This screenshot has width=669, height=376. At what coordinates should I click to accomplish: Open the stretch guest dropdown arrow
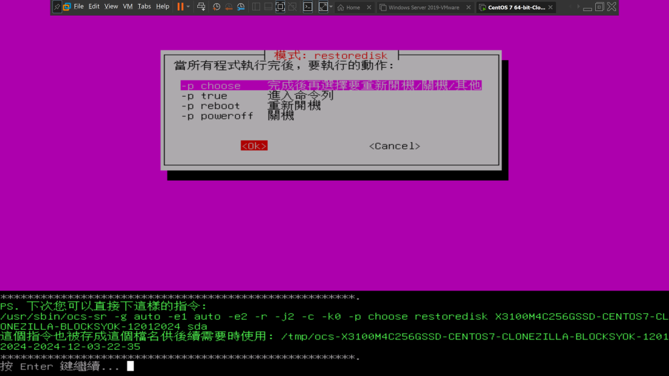coord(331,7)
